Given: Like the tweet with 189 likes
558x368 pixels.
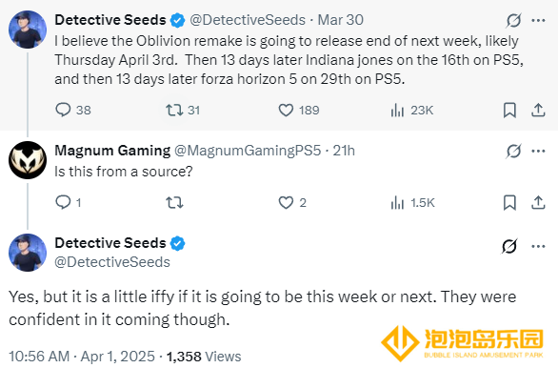Looking at the screenshot, I should tap(299, 110).
